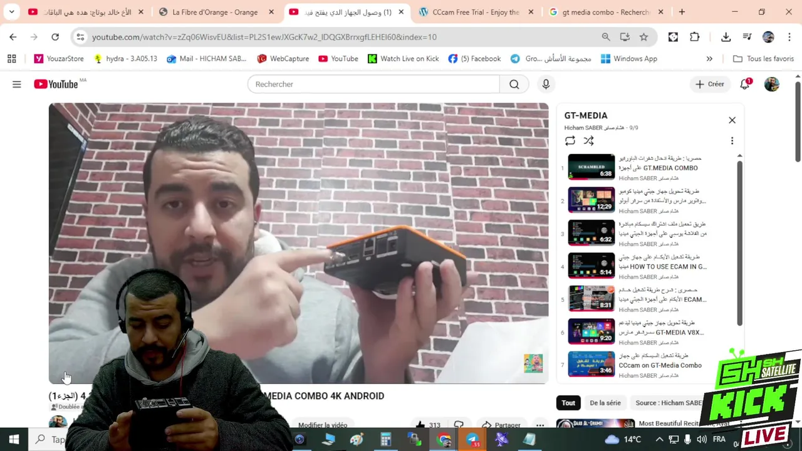The width and height of the screenshot is (802, 451).
Task: Open the YouTube account avatar menu
Action: (772, 84)
